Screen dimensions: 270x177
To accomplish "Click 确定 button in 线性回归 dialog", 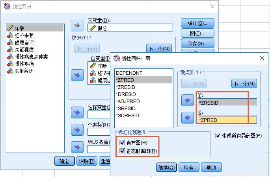I will [x=64, y=161].
